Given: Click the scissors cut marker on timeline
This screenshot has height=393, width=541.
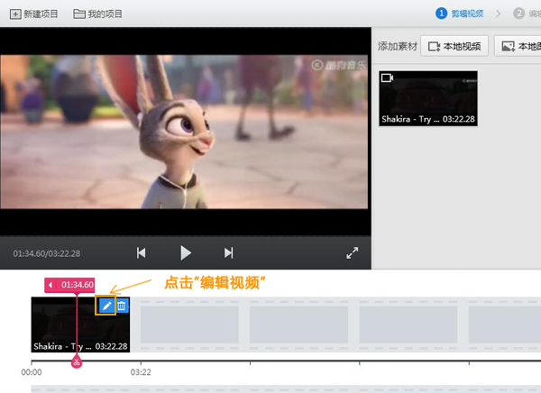Looking at the screenshot, I should pos(77,362).
